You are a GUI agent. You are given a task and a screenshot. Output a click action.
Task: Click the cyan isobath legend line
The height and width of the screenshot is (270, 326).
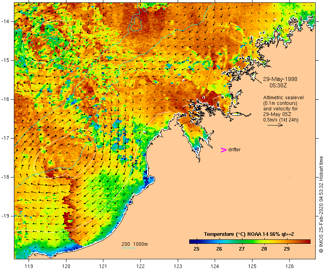[x=128, y=248]
